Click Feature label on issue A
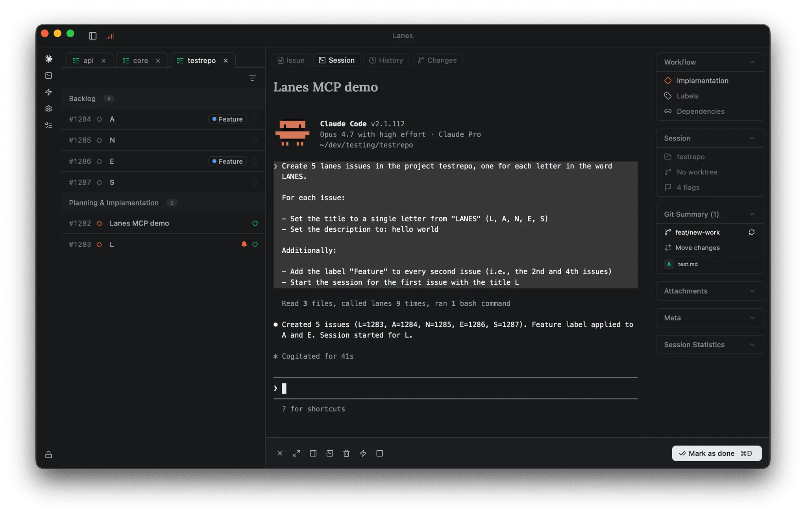This screenshot has height=516, width=806. (227, 119)
